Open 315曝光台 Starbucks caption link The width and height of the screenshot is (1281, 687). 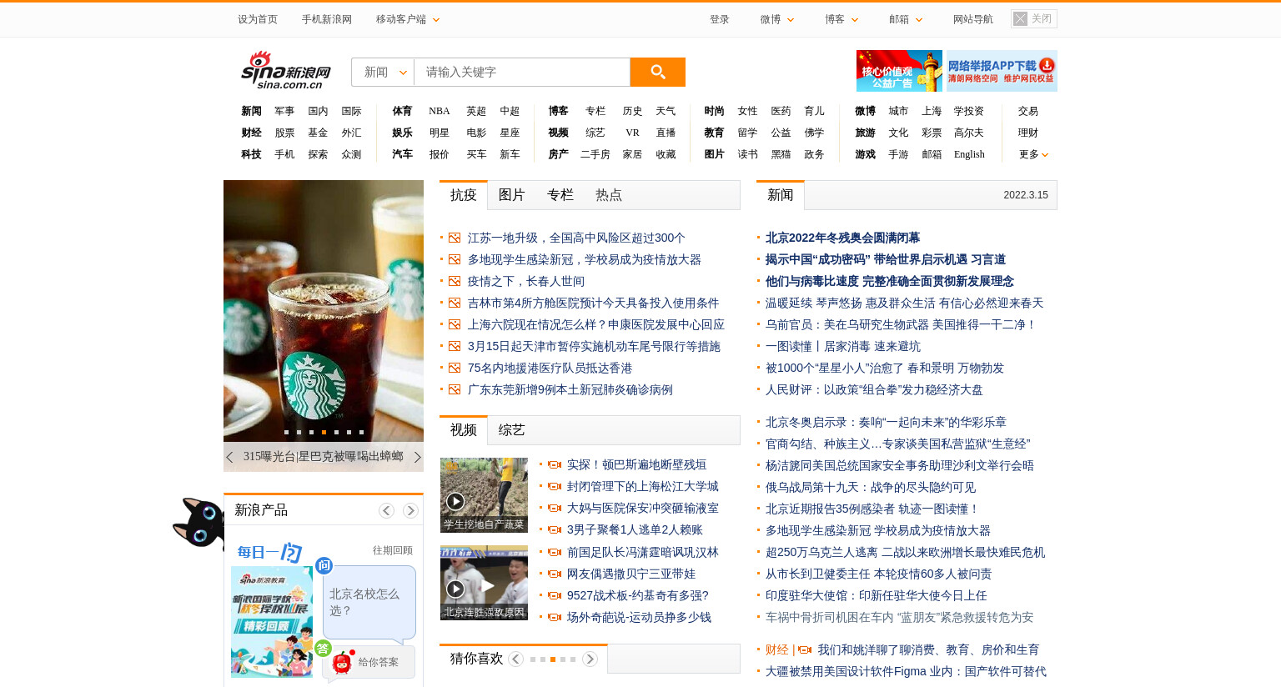coord(324,457)
